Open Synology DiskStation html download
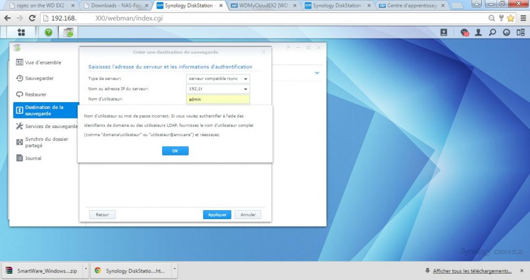 [131, 270]
